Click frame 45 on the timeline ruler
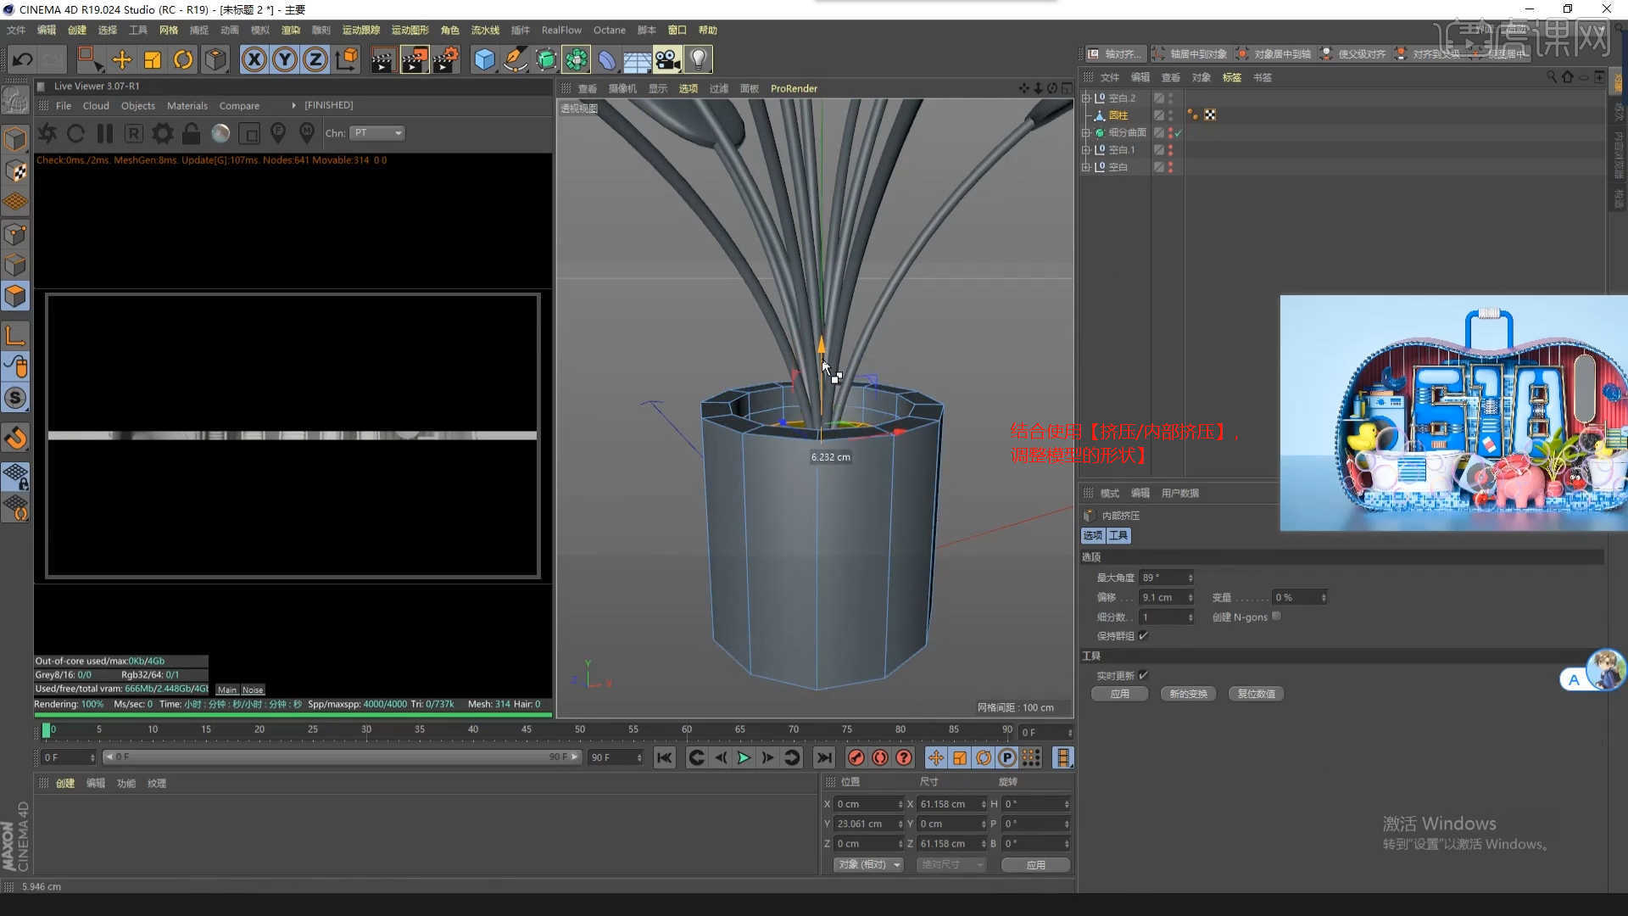Screen dimensions: 1628x916 pos(527,729)
